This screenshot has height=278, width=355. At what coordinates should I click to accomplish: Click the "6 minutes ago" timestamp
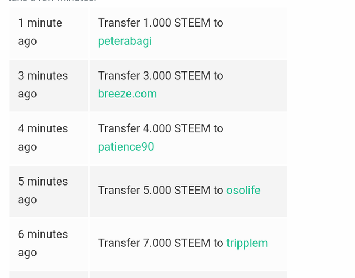pyautogui.click(x=43, y=243)
